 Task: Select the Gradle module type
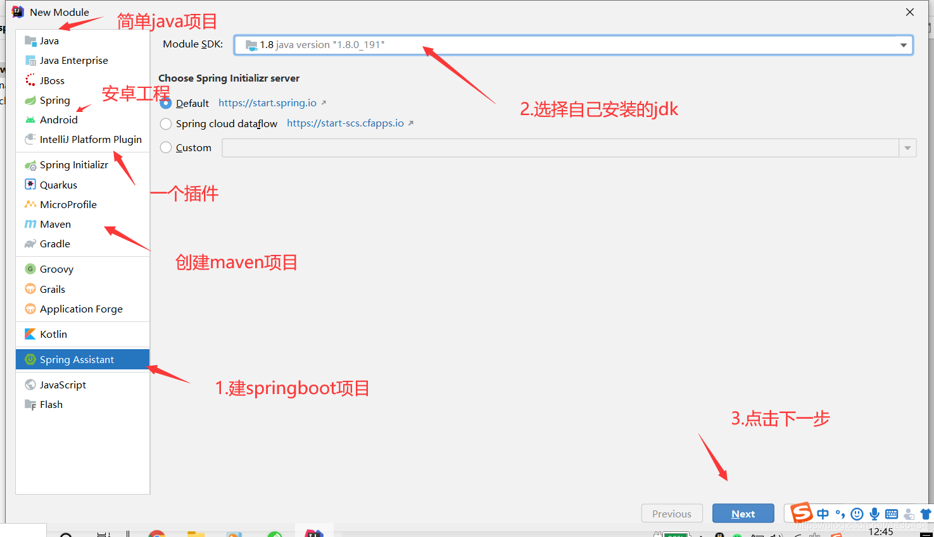click(x=82, y=244)
